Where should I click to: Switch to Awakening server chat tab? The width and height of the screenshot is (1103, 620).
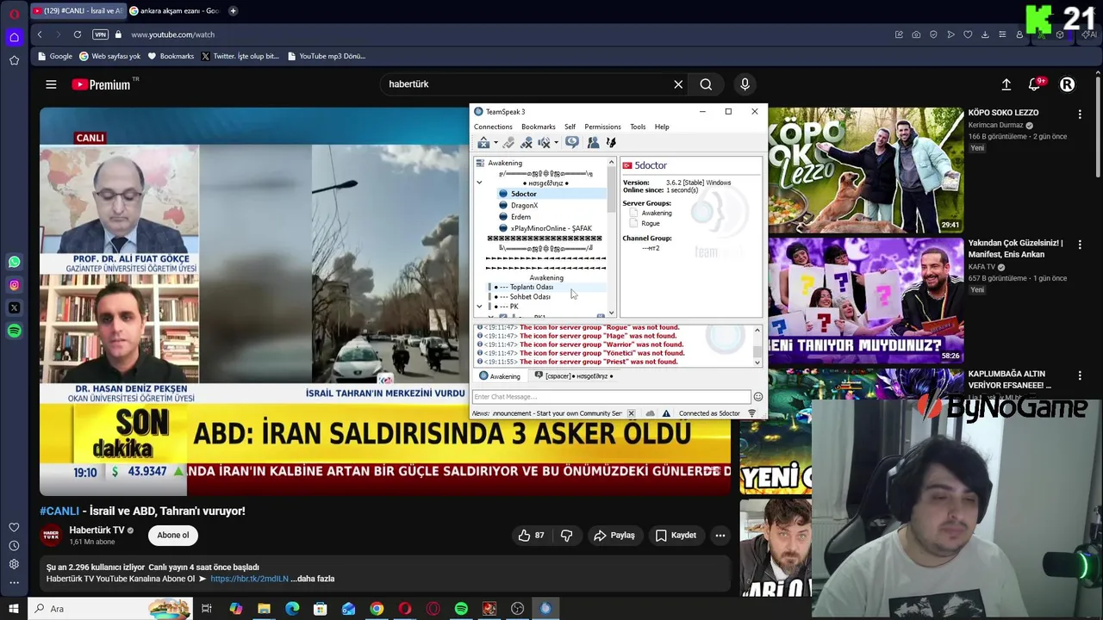click(500, 376)
